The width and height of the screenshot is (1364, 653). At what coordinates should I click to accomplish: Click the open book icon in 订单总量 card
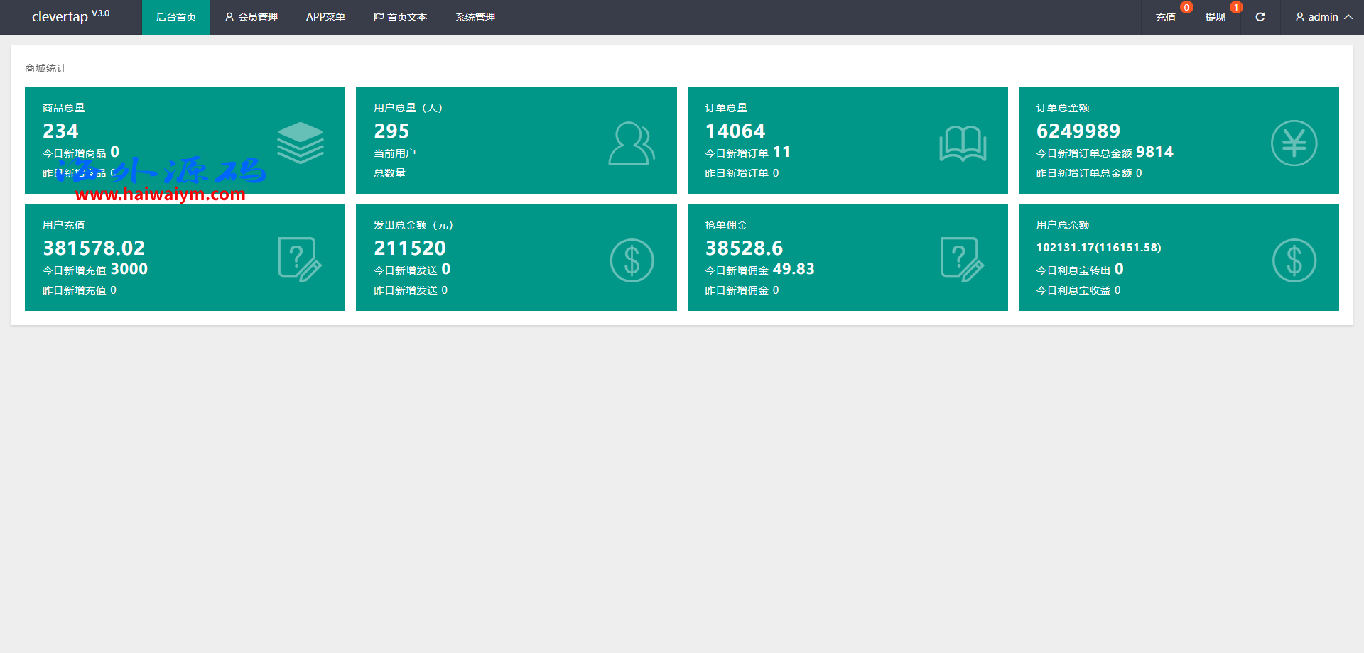[963, 143]
